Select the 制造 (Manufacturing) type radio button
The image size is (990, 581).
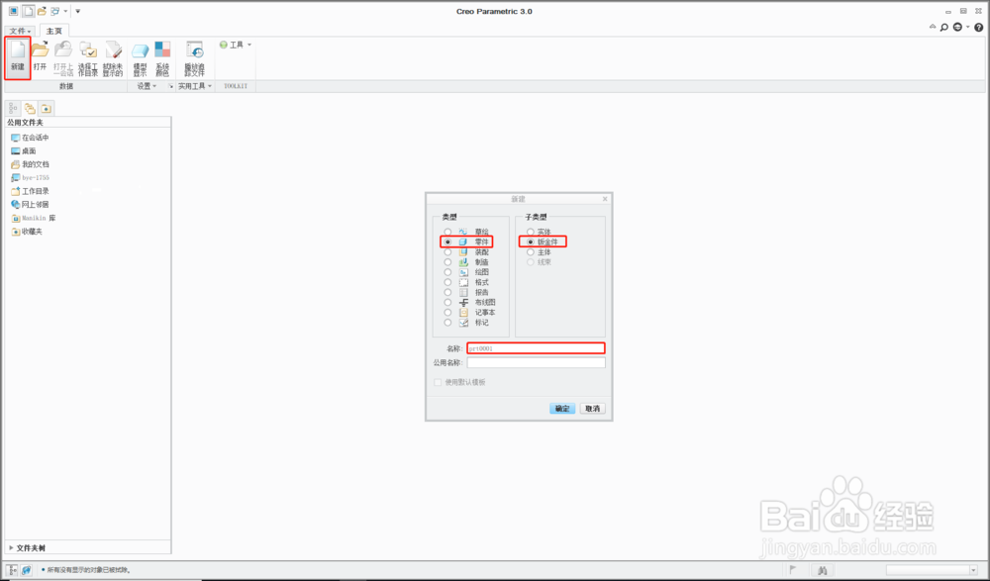pyautogui.click(x=447, y=262)
